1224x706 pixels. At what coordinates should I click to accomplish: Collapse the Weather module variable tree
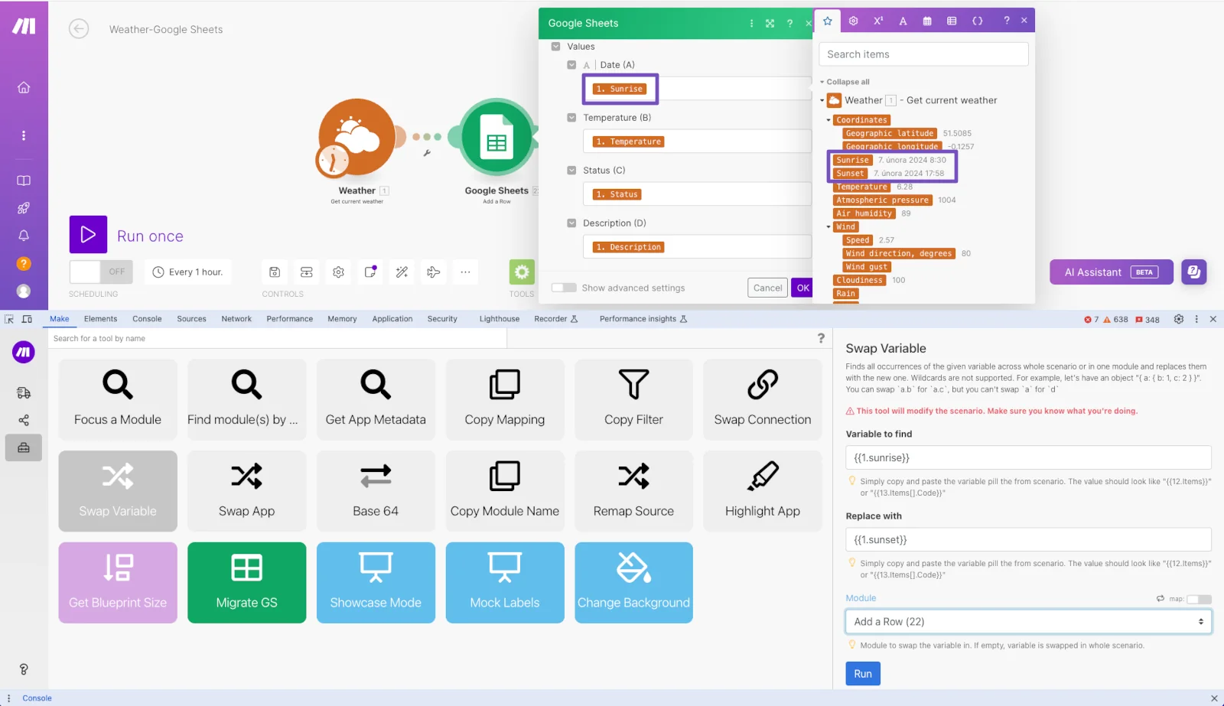click(822, 100)
